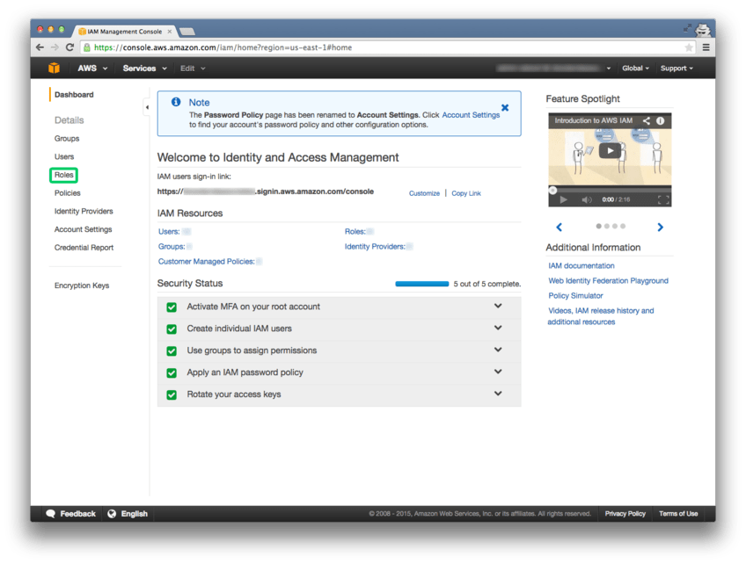
Task: Expand the Create individual IAM users row
Action: 498,328
